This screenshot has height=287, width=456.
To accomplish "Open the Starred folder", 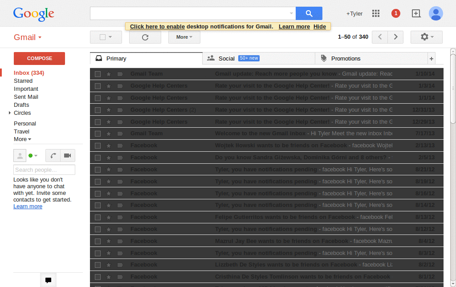I will 23,81.
